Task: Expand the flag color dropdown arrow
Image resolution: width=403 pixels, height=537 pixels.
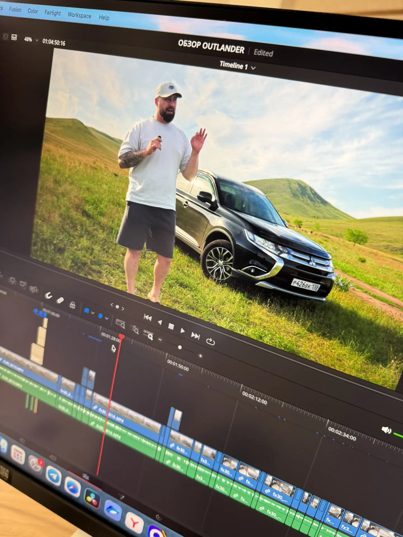Action: tap(93, 313)
